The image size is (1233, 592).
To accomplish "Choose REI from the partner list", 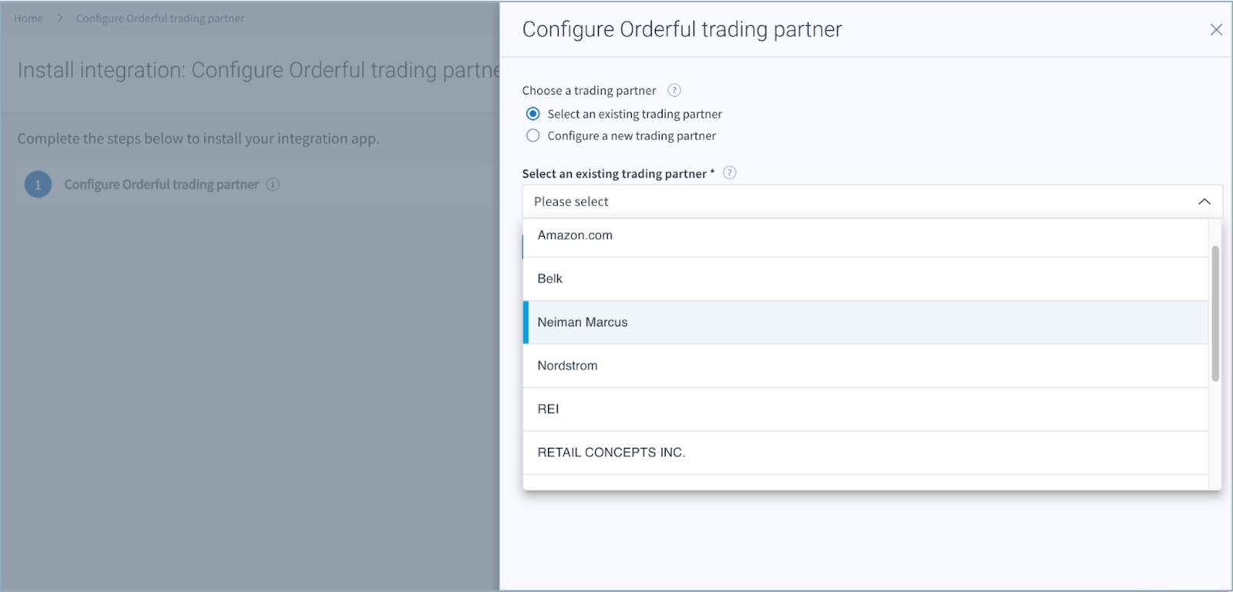I will [x=865, y=410].
